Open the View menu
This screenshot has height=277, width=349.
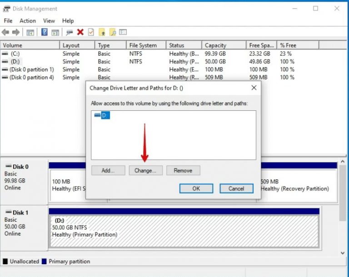tap(49, 21)
